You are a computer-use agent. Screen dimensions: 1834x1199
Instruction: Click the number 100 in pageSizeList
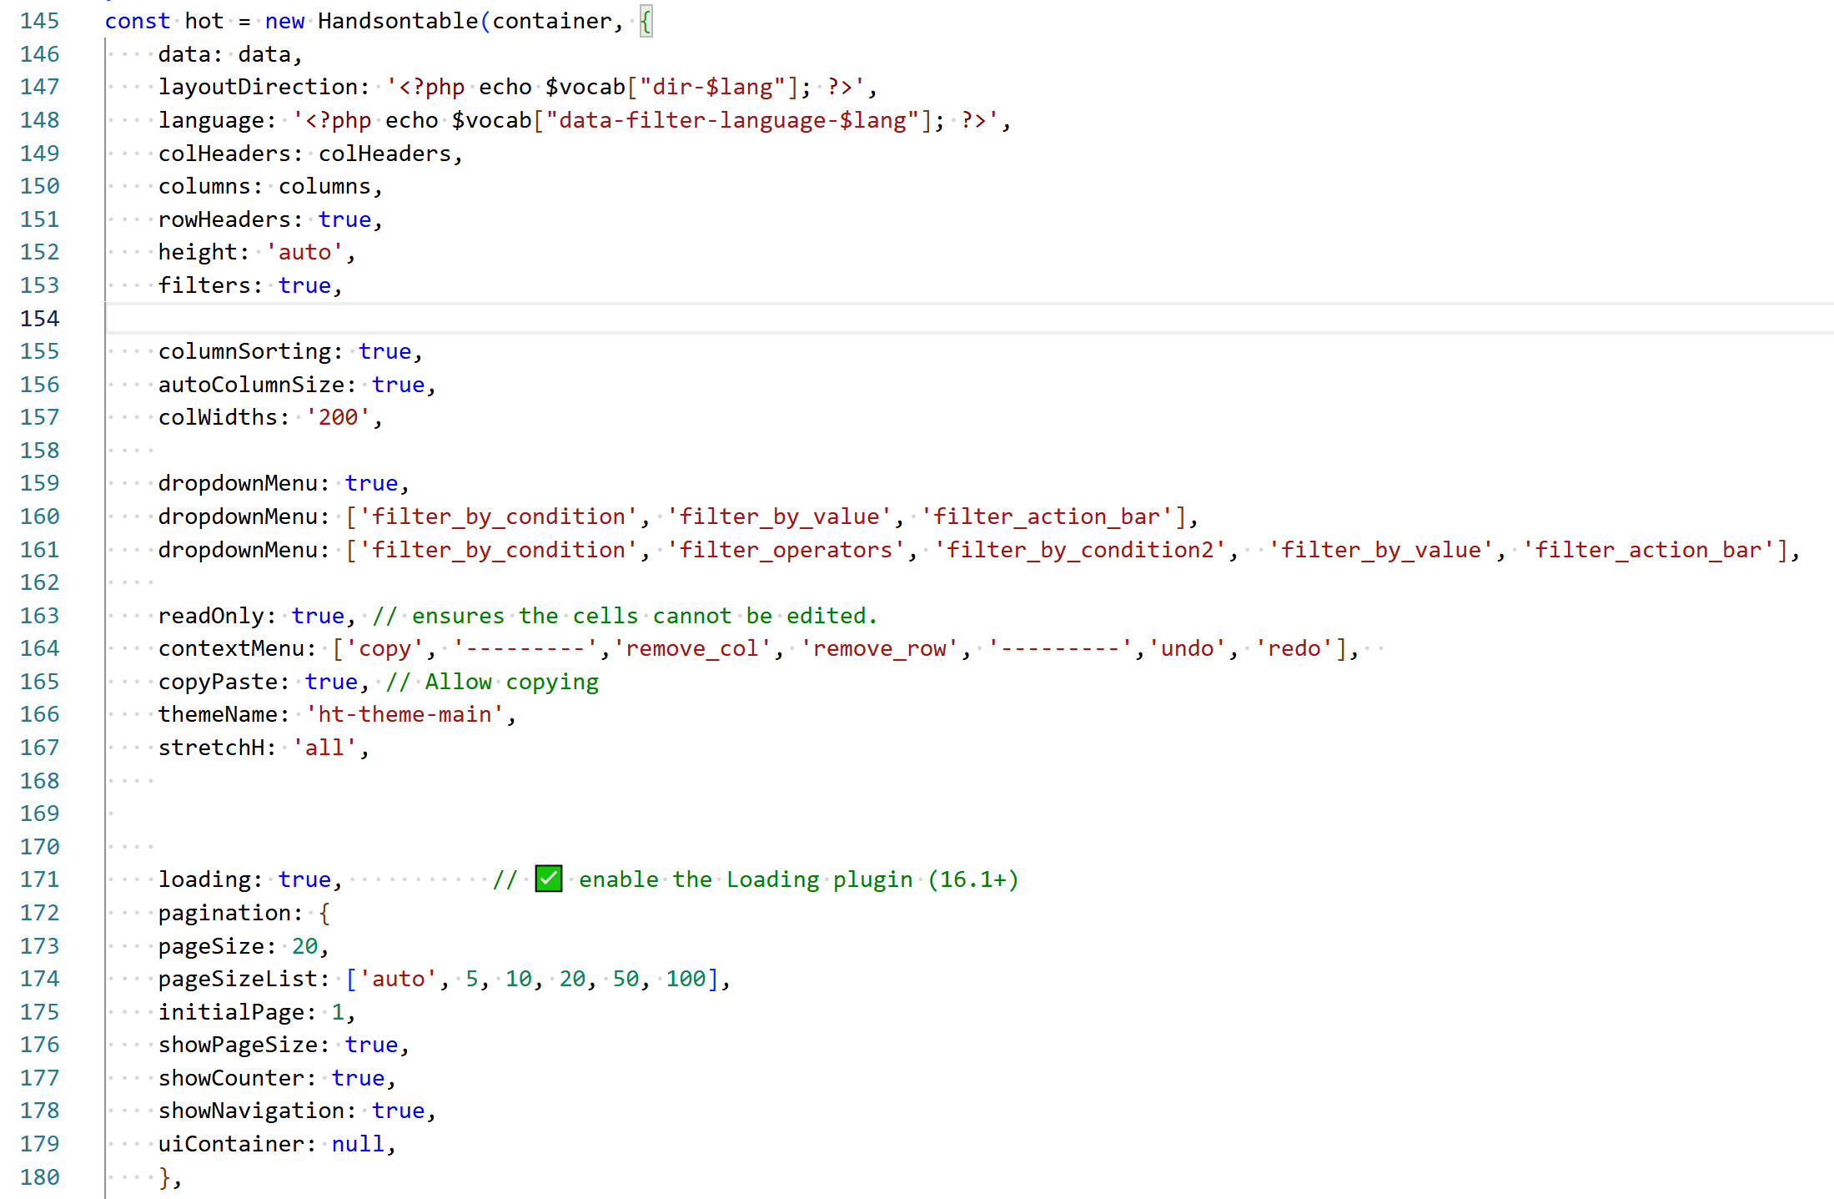click(686, 979)
